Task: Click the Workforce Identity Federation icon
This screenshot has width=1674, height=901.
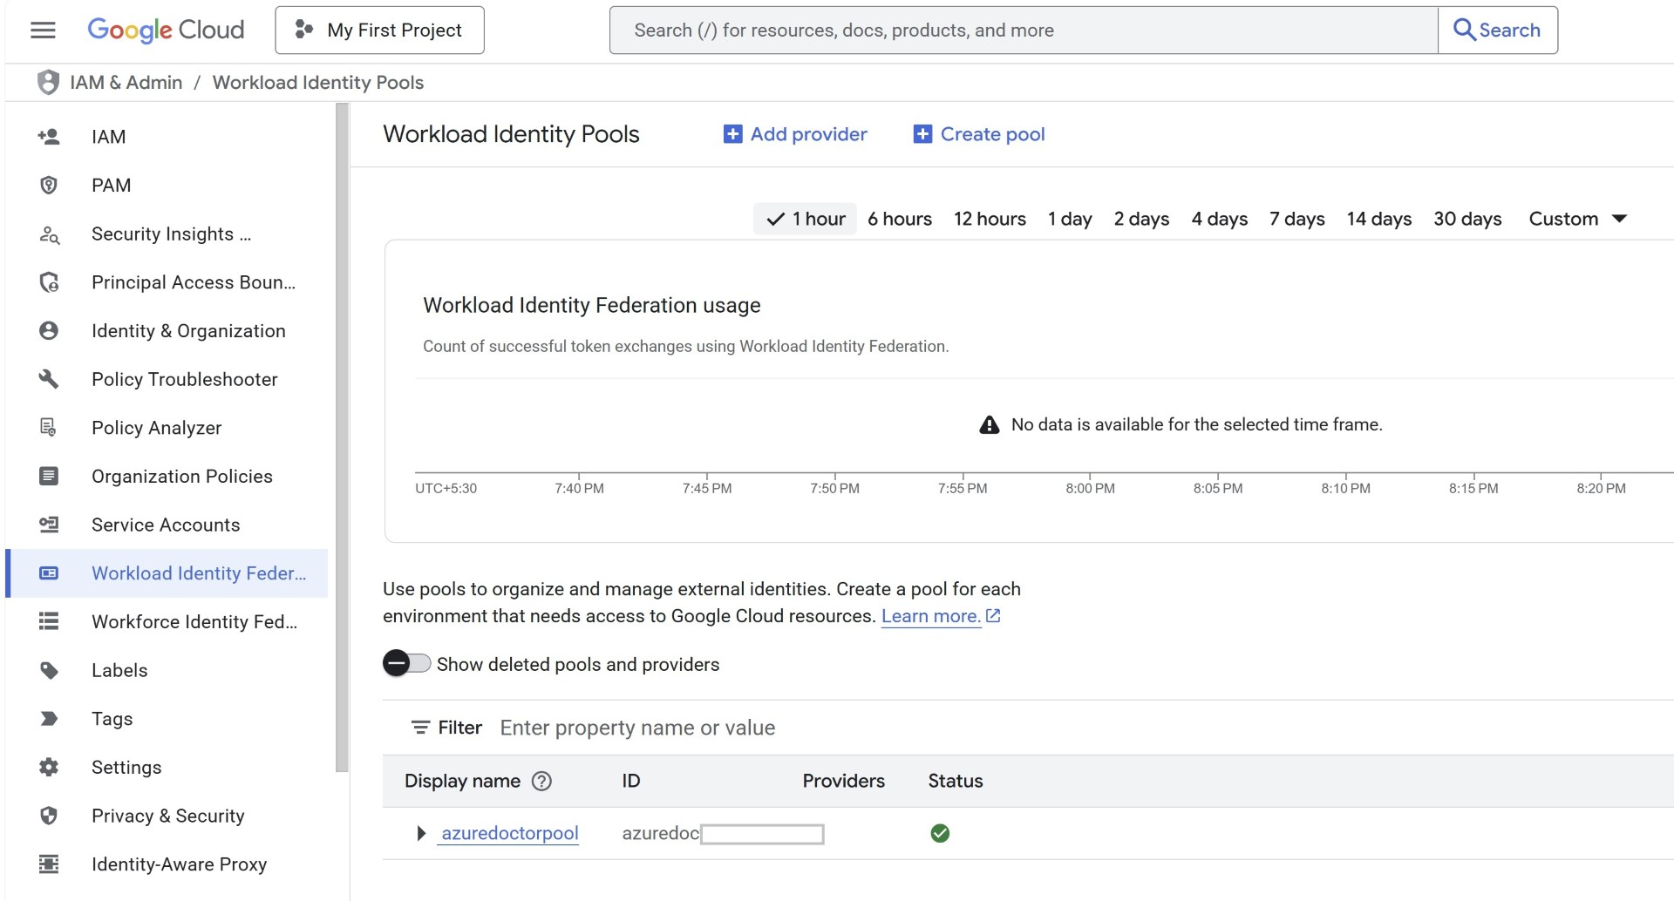Action: [x=49, y=621]
